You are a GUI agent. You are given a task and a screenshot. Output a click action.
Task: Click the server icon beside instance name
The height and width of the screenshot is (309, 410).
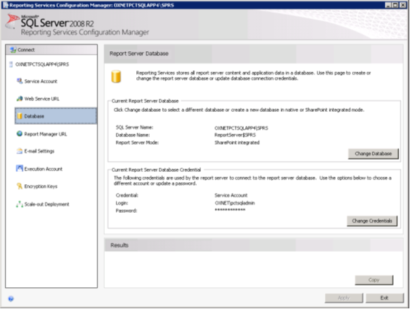[x=11, y=64]
